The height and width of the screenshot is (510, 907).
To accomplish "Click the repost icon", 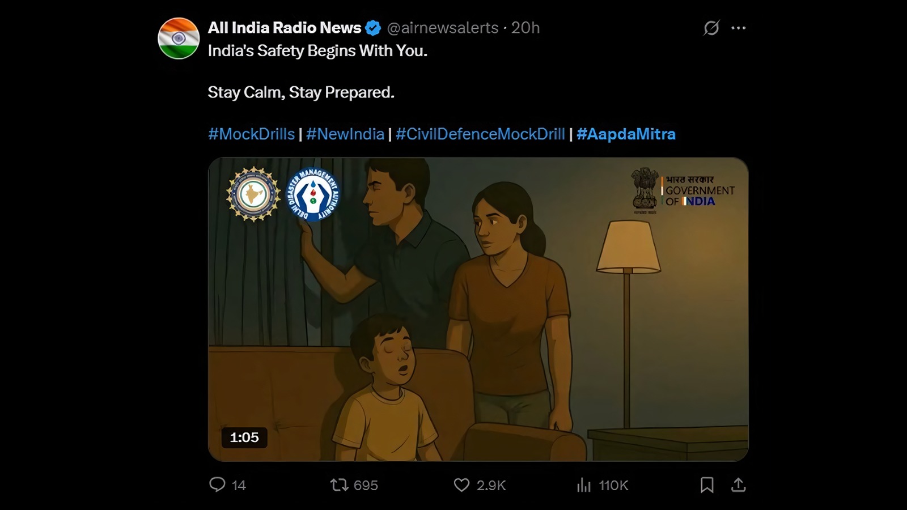I will pyautogui.click(x=340, y=484).
